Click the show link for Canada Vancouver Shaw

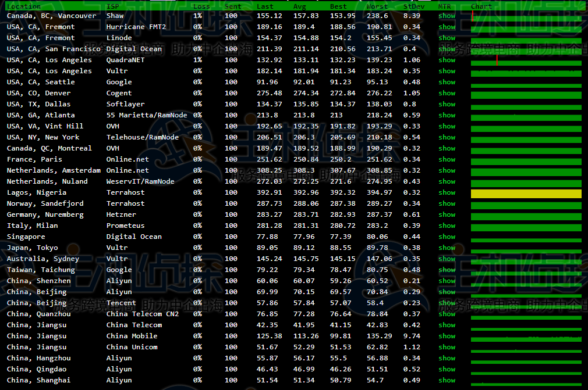coord(447,16)
